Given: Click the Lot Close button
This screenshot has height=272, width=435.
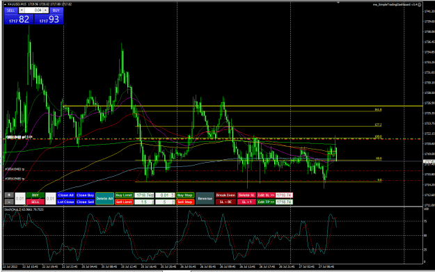Looking at the screenshot, I should click(65, 202).
